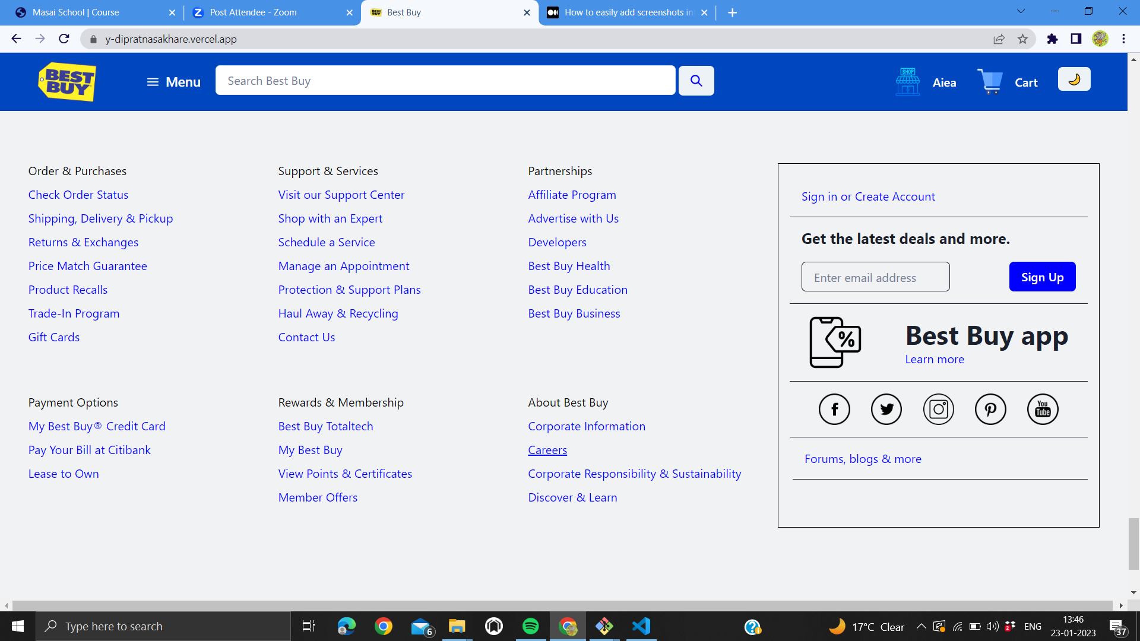Switch to Post Attendee Zoom tab

pos(254,12)
